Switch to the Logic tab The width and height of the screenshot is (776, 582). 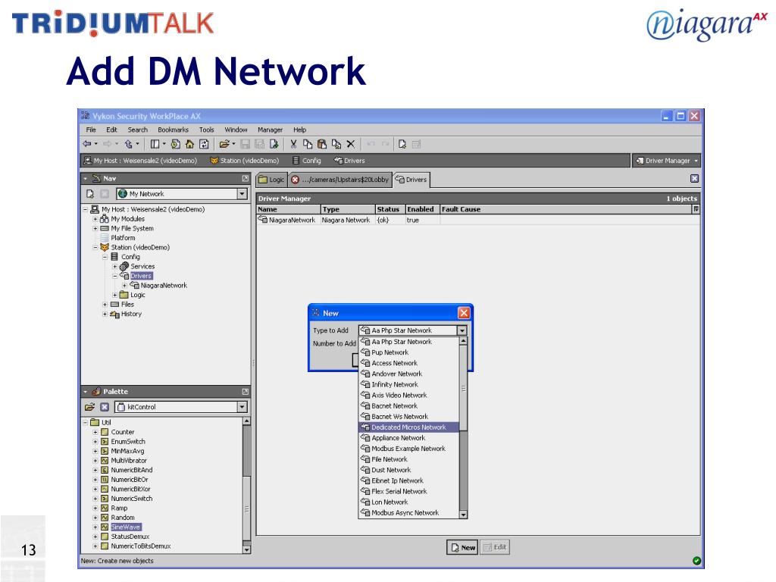[x=272, y=180]
